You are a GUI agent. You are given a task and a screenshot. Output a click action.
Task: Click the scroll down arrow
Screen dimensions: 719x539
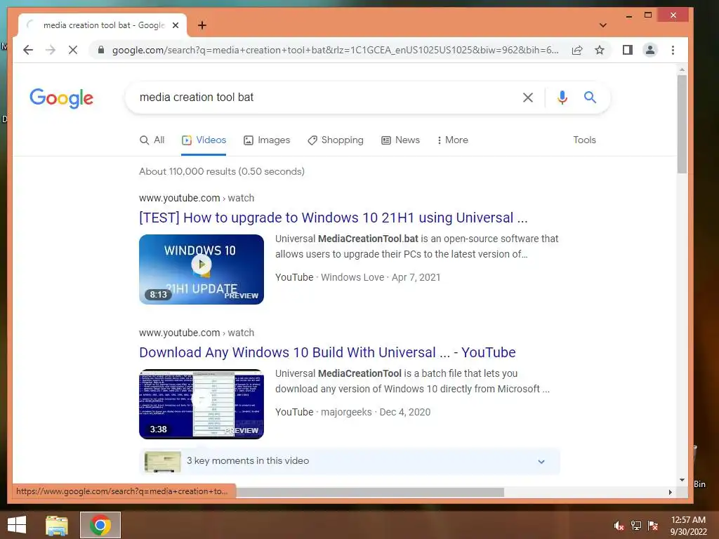click(682, 480)
